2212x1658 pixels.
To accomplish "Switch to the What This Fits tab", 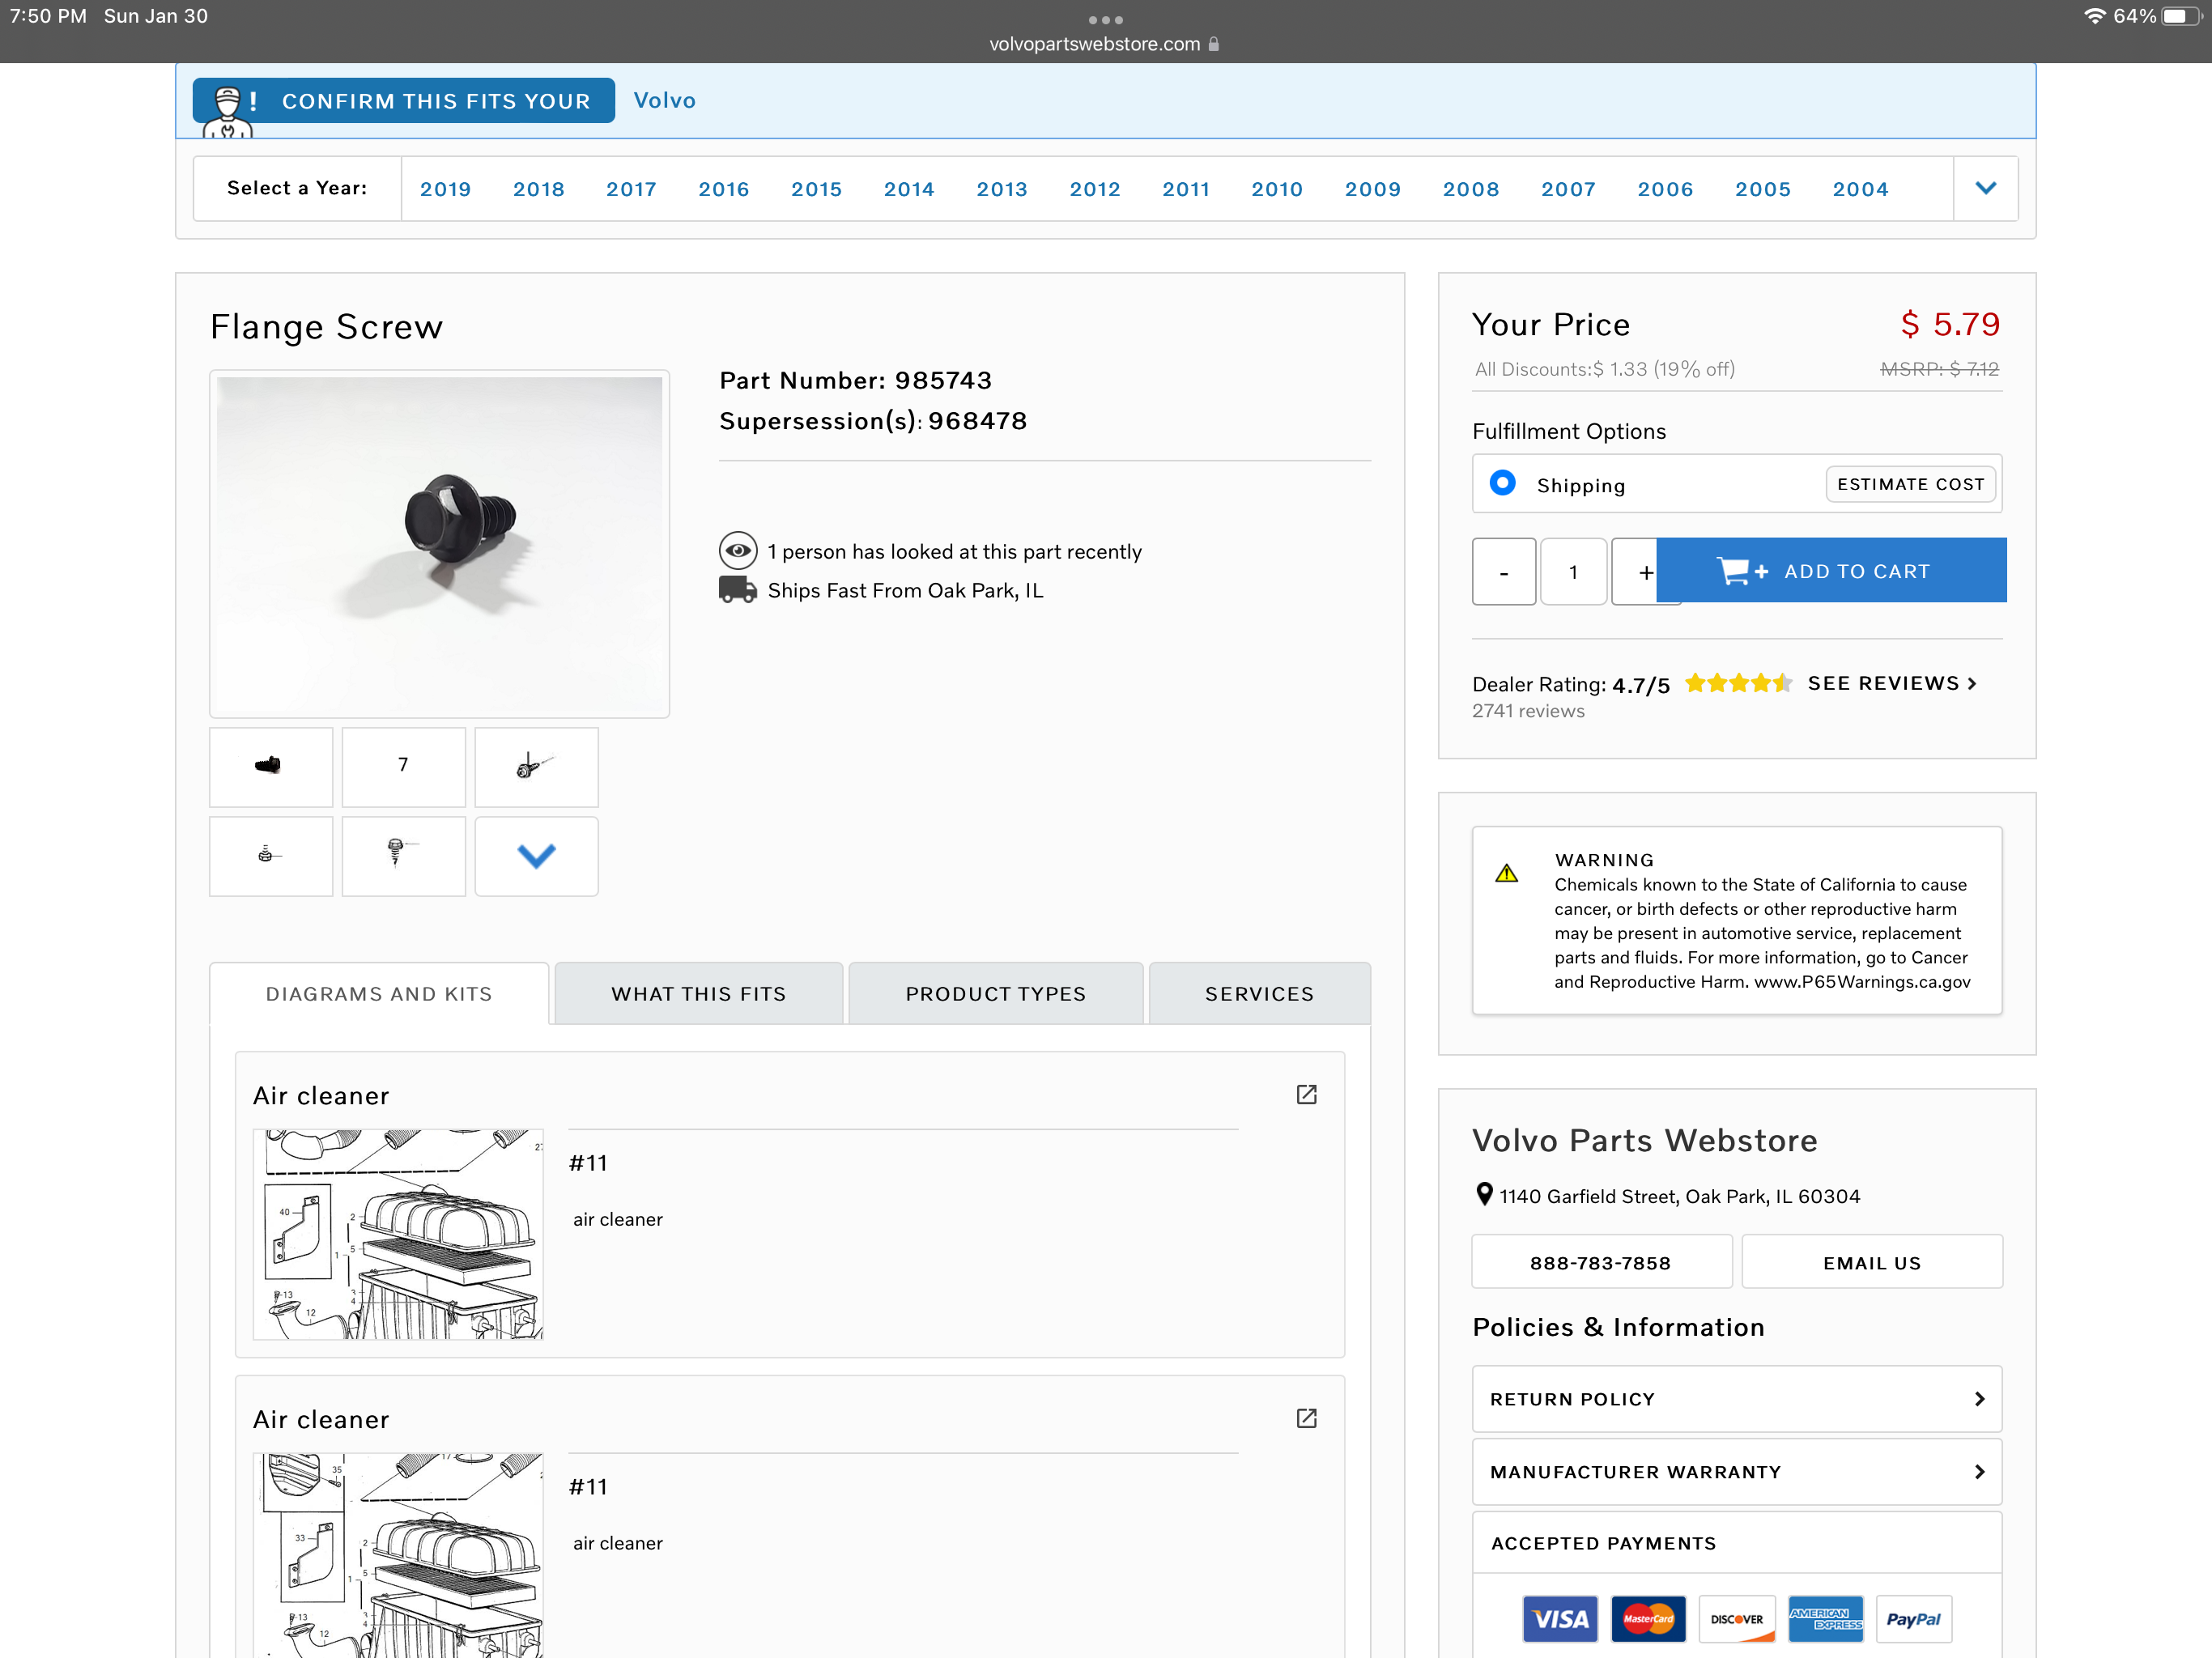I will pos(698,994).
